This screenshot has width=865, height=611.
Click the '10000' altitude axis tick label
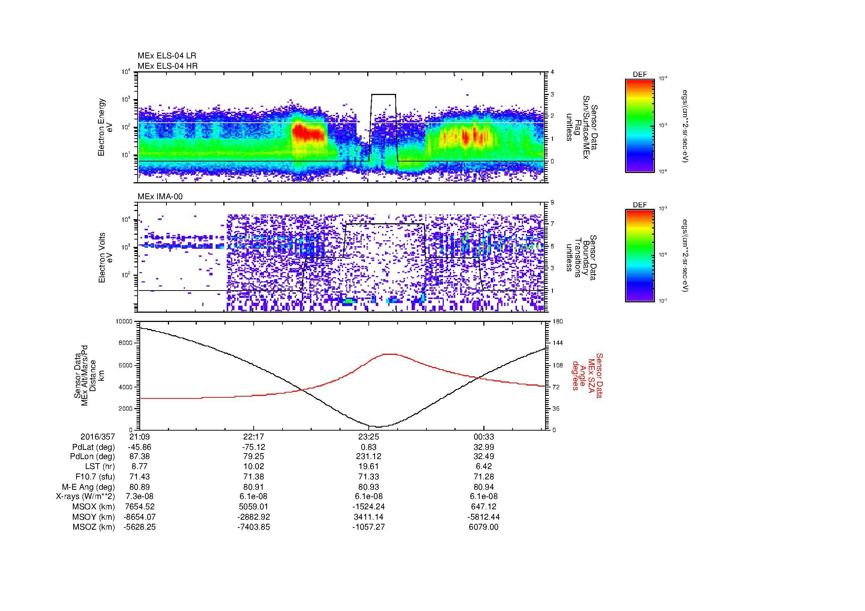(124, 322)
